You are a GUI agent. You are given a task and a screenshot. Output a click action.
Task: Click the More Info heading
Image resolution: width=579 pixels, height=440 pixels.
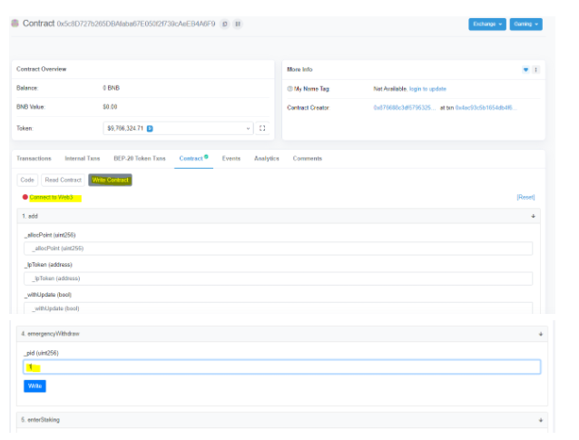(x=299, y=69)
